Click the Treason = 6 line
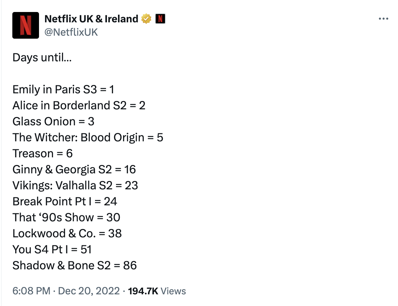The width and height of the screenshot is (398, 306). (x=42, y=154)
